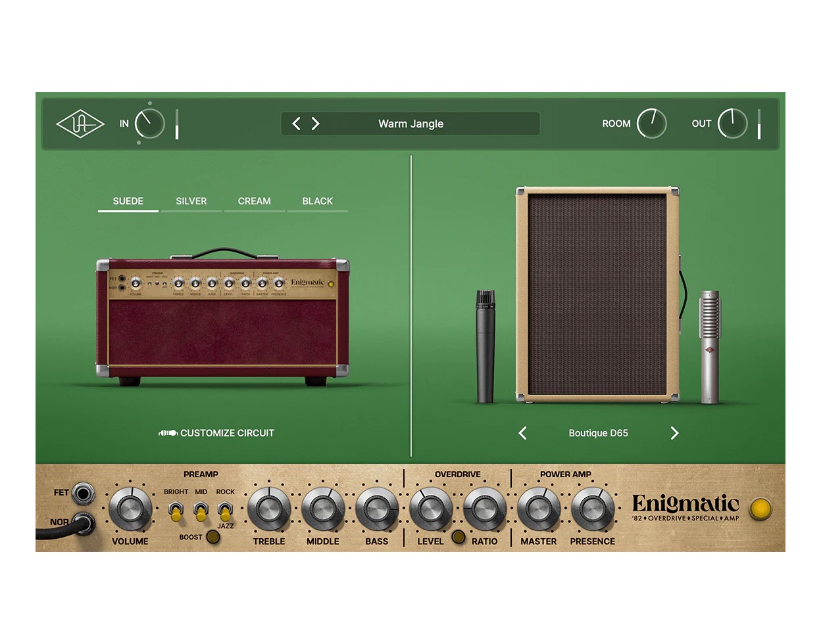Screen dimensions: 821x644
Task: Flip the ROCK/JAZZ switch
Action: (225, 511)
